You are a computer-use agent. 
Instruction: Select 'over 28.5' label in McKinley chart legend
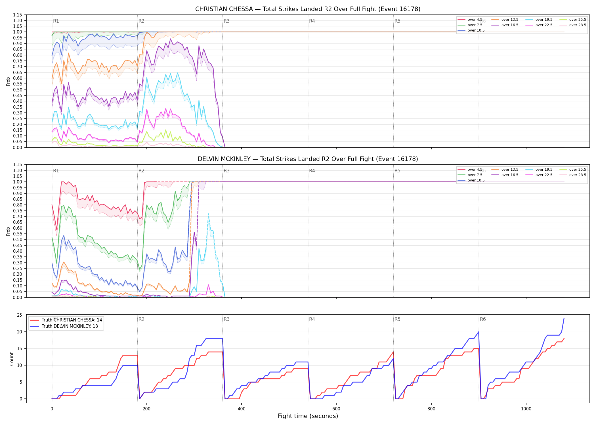point(578,175)
